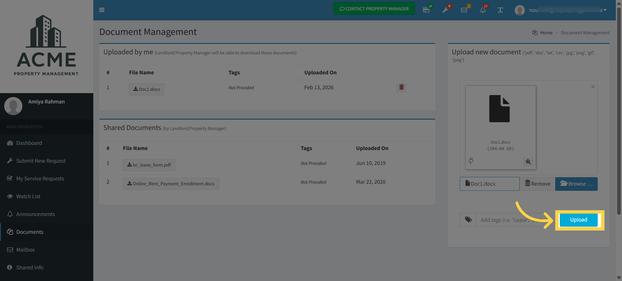Download Doc1.docx from Uploaded by me
The width and height of the screenshot is (622, 281).
(x=146, y=89)
